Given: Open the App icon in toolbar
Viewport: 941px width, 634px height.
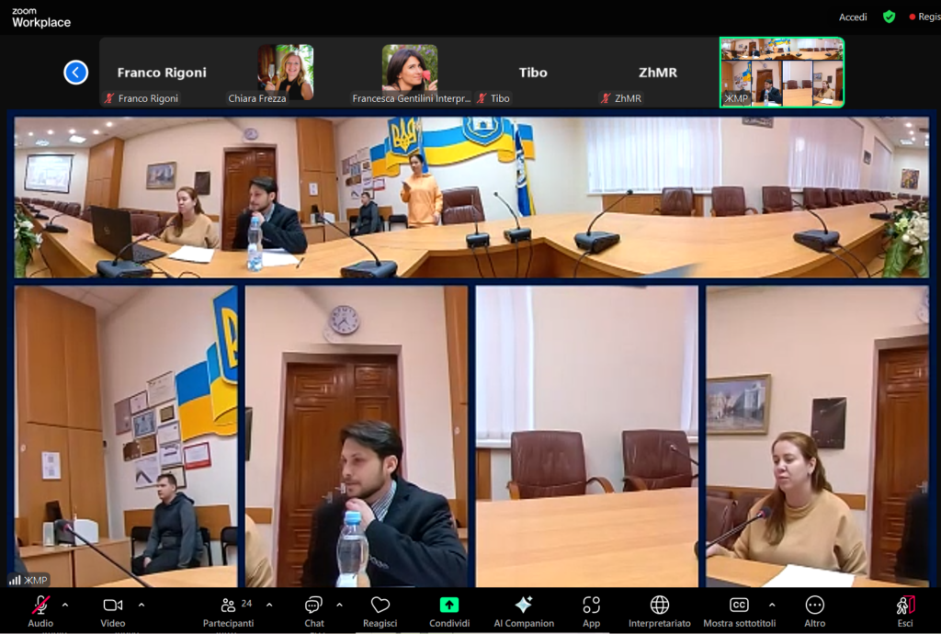Looking at the screenshot, I should pyautogui.click(x=591, y=605).
